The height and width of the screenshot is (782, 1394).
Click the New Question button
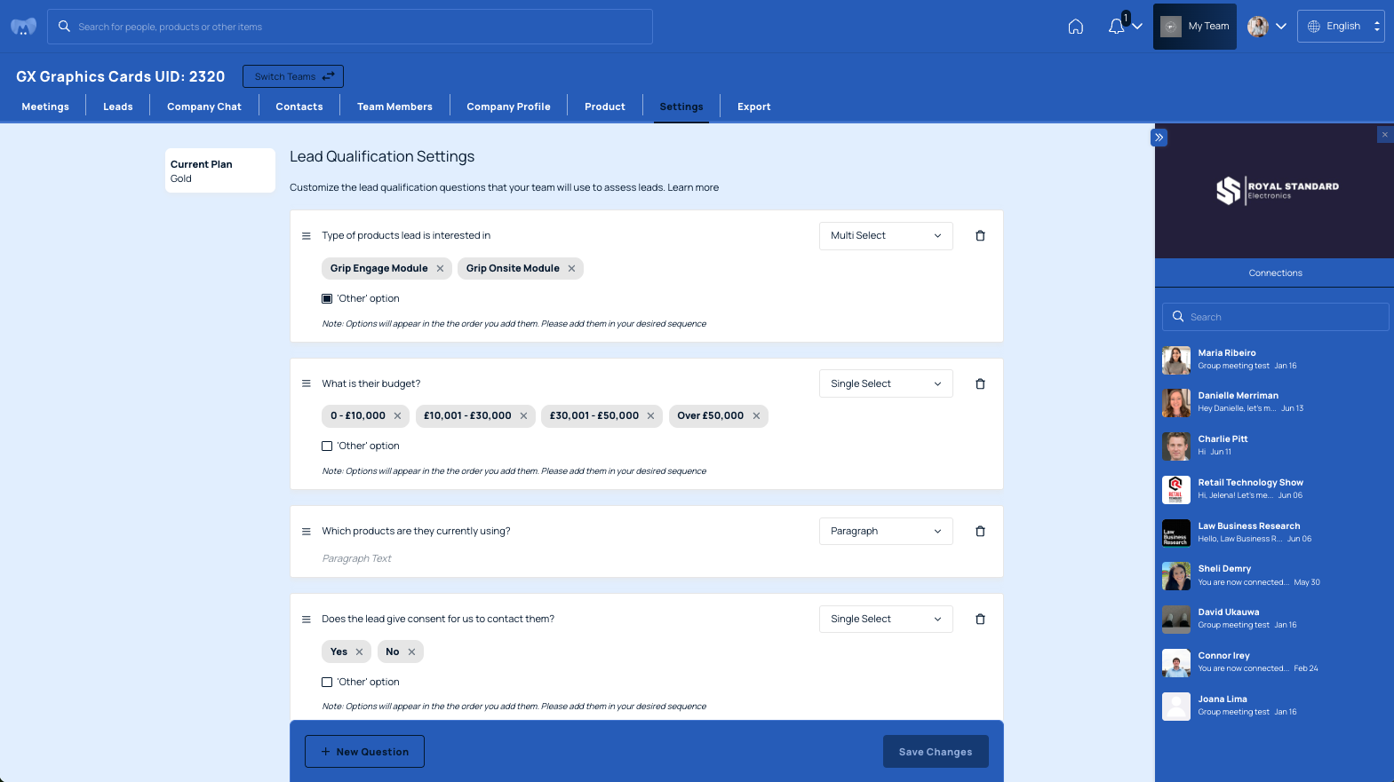(364, 752)
